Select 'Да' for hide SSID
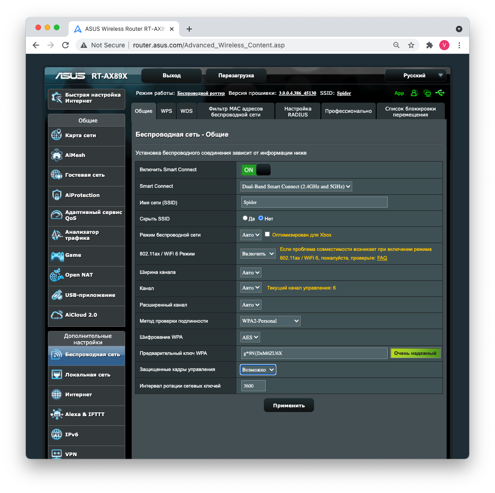The height and width of the screenshot is (493, 495). pos(245,218)
